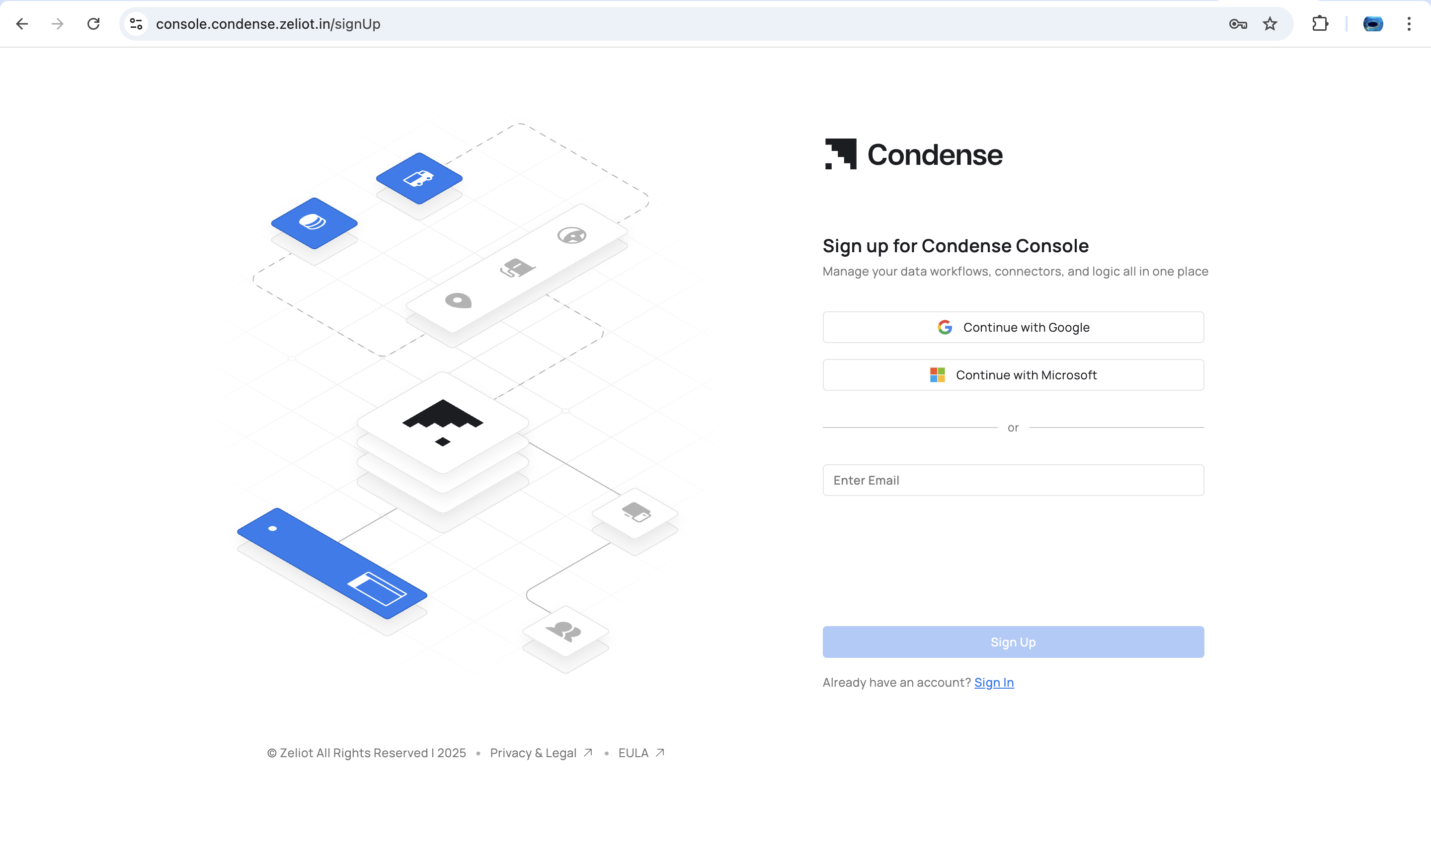
Task: Open the Chrome three-dot menu
Action: click(1409, 24)
